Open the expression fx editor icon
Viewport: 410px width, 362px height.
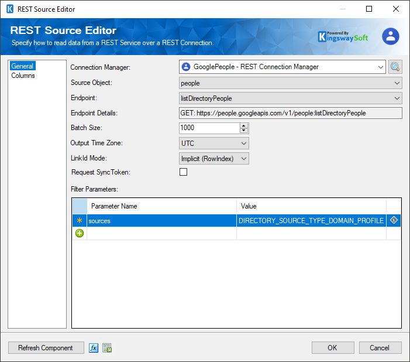click(x=94, y=348)
